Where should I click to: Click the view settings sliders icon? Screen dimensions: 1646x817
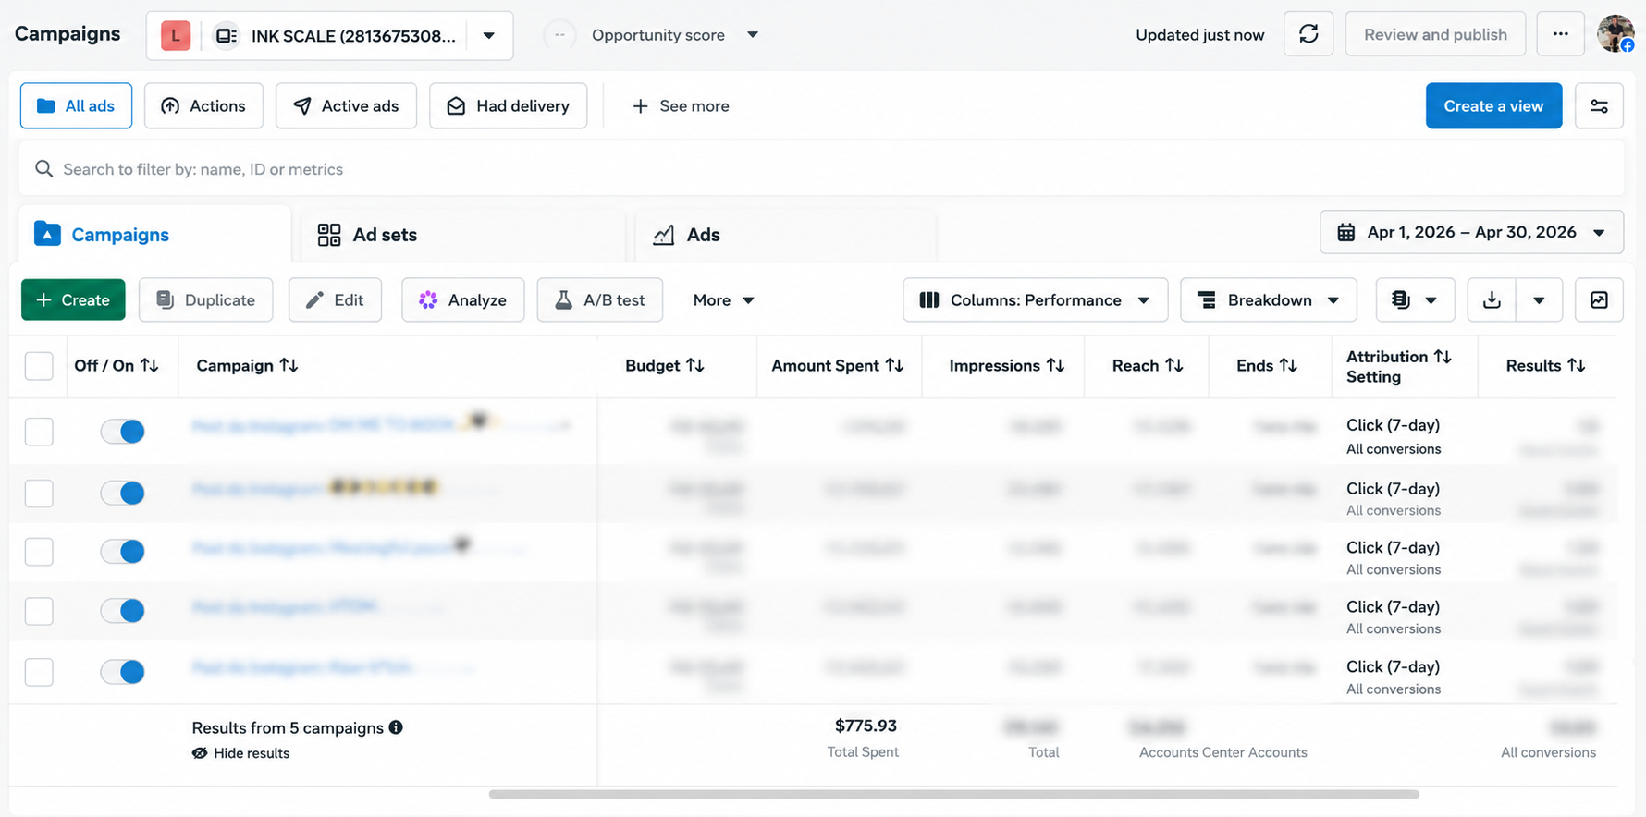1599,106
